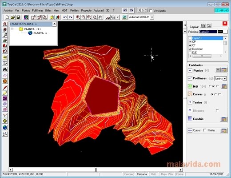Open the Puntos menu
The image size is (231, 178).
pos(26,11)
